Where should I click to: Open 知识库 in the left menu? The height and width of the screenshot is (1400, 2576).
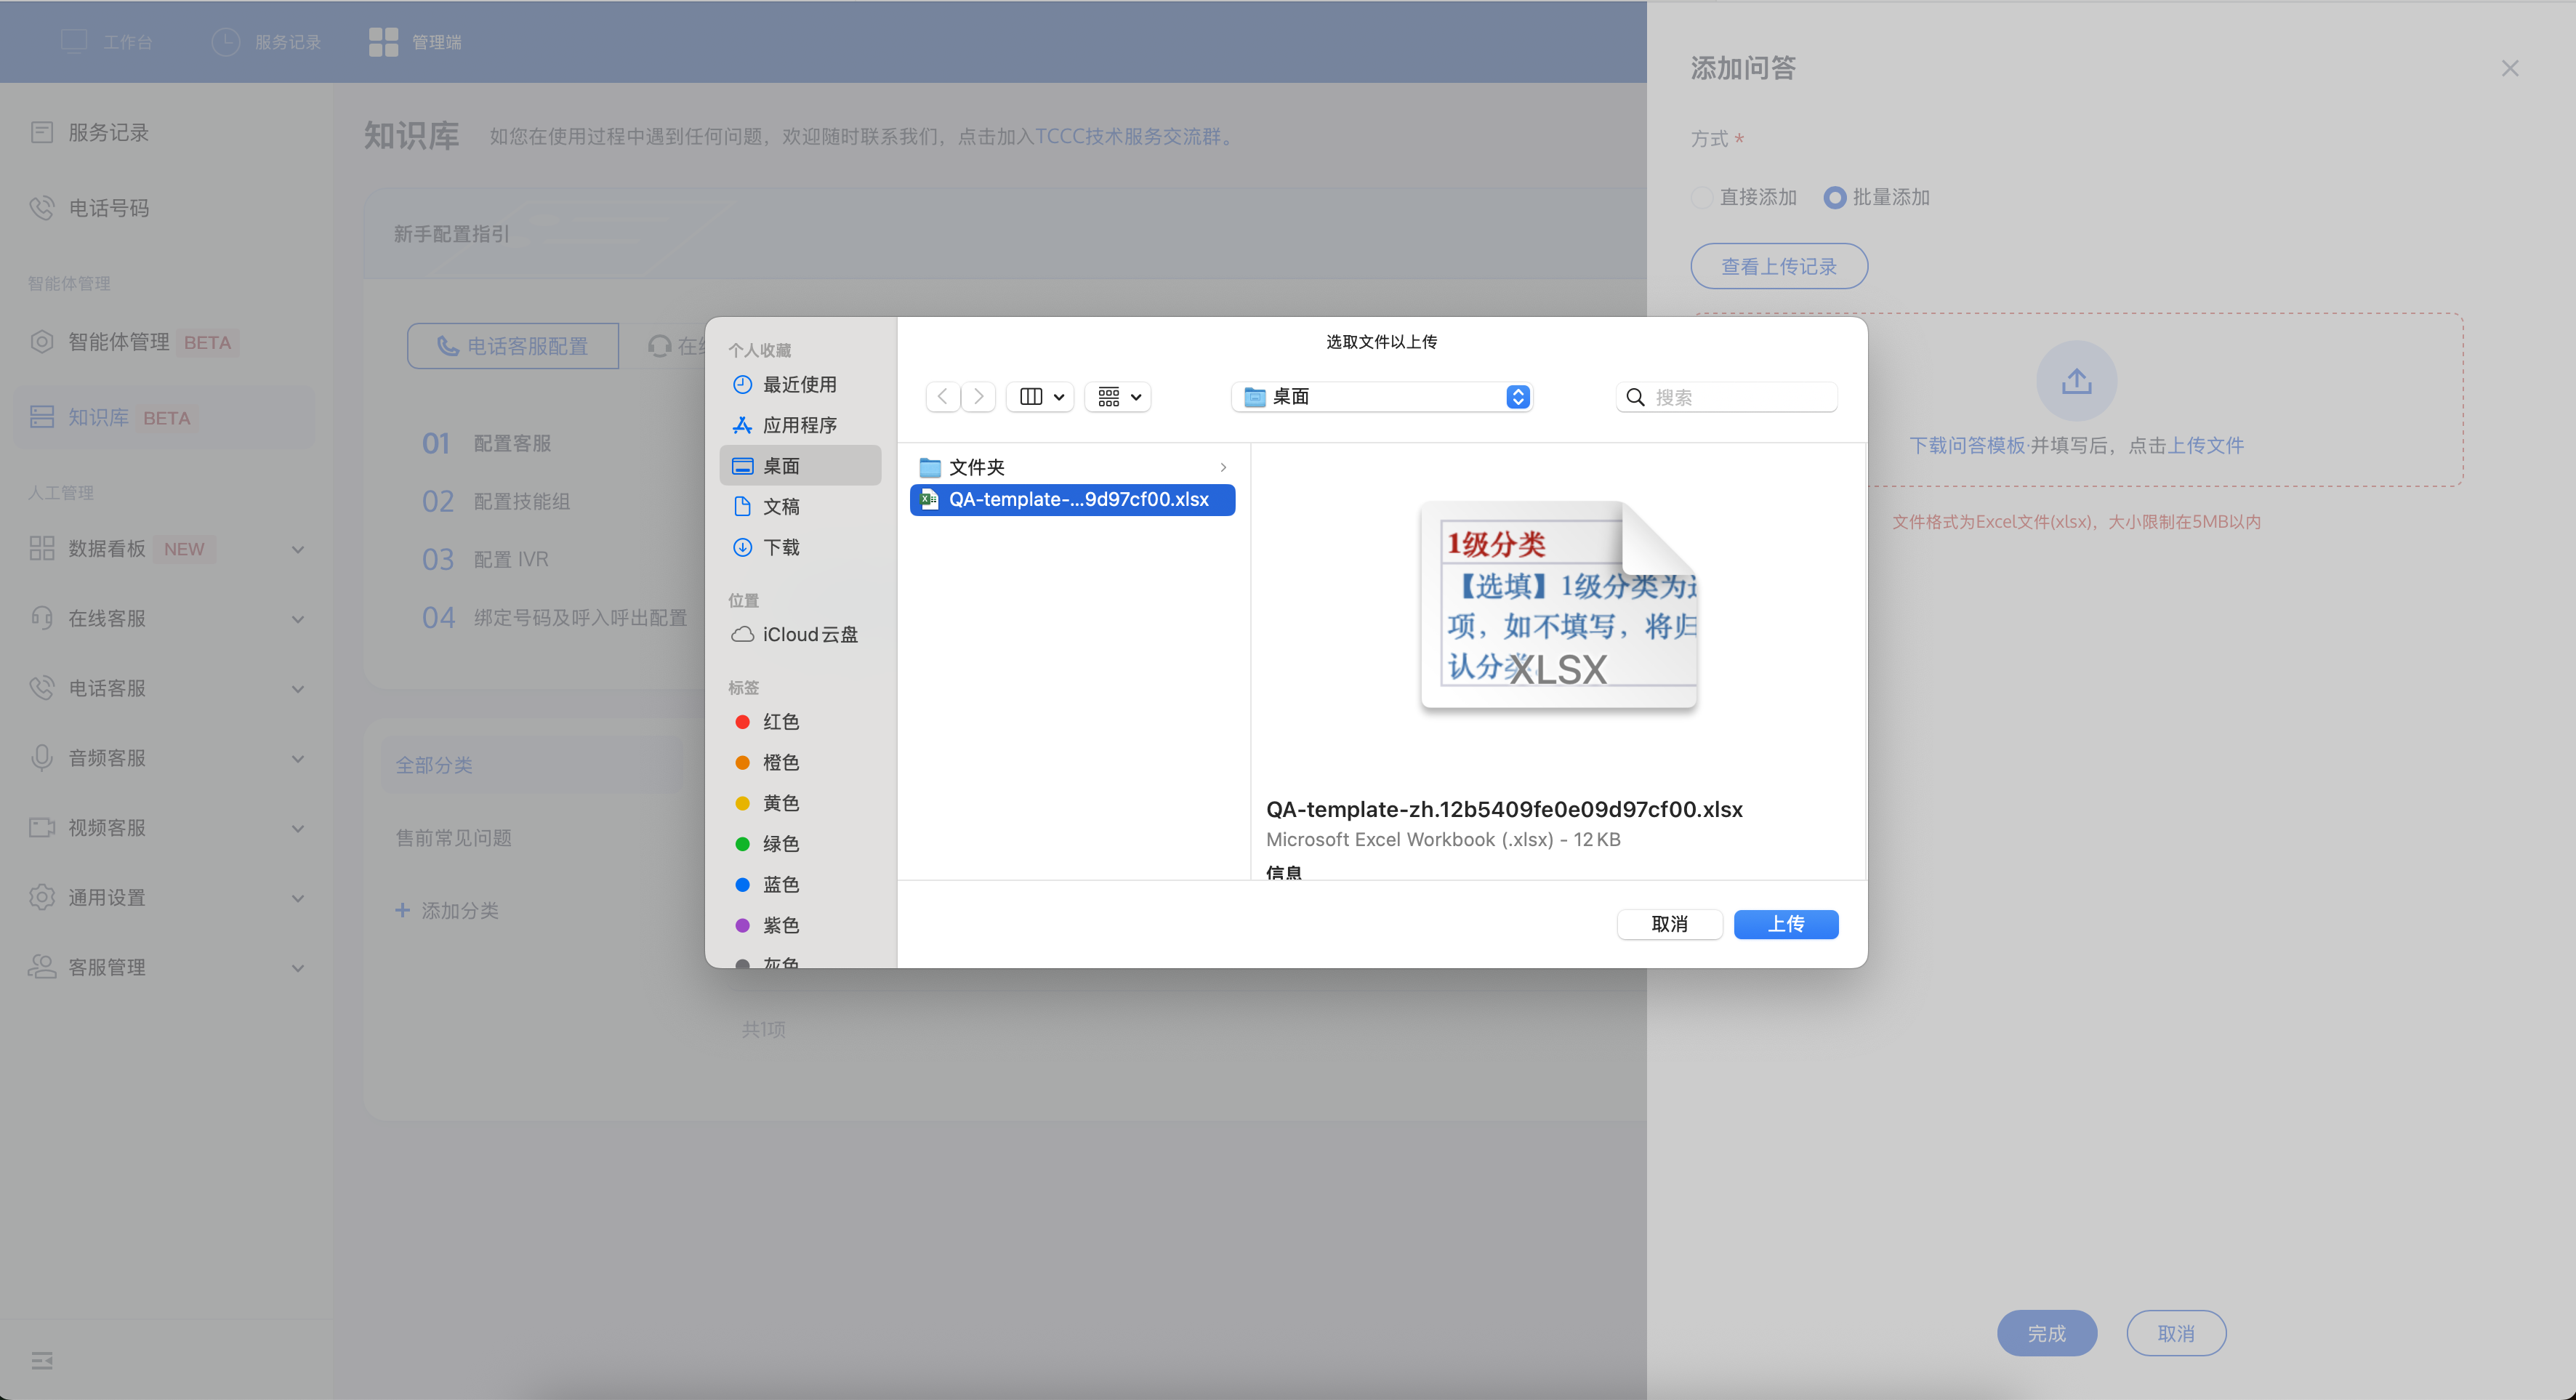(x=98, y=418)
